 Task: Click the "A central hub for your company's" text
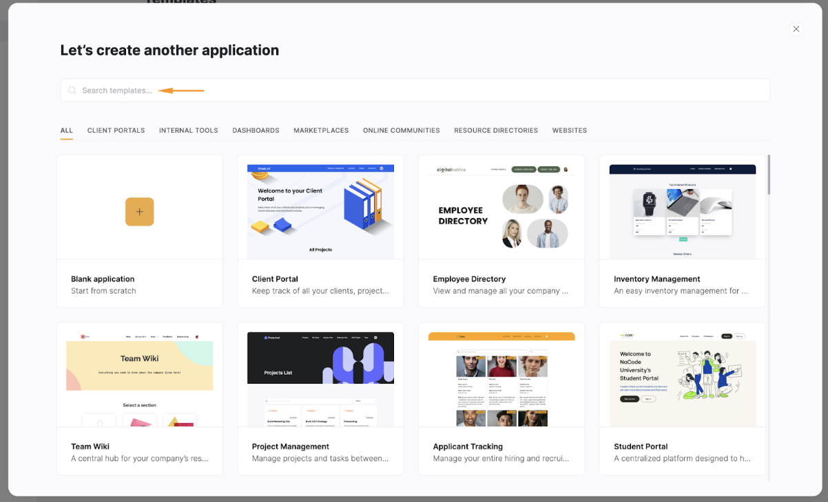(x=139, y=459)
